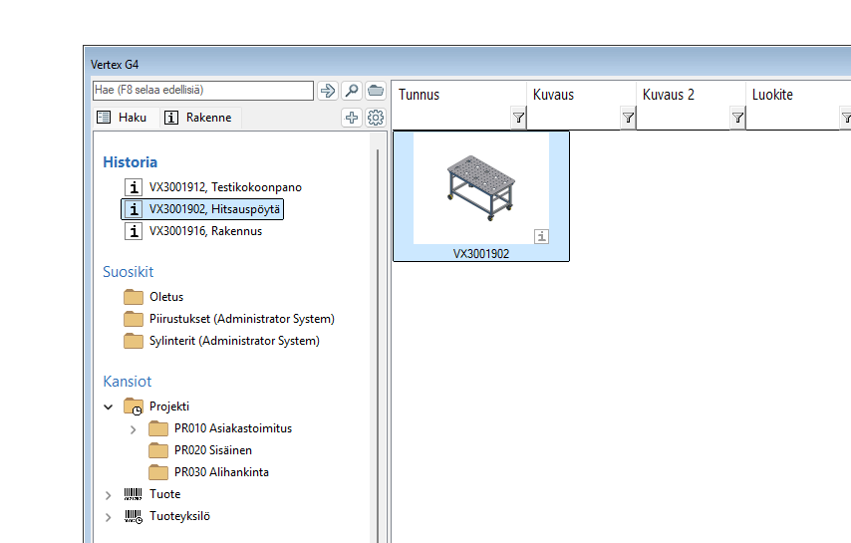Screen dimensions: 851x543
Task: Open the folder browse icon in toolbar
Action: [376, 91]
